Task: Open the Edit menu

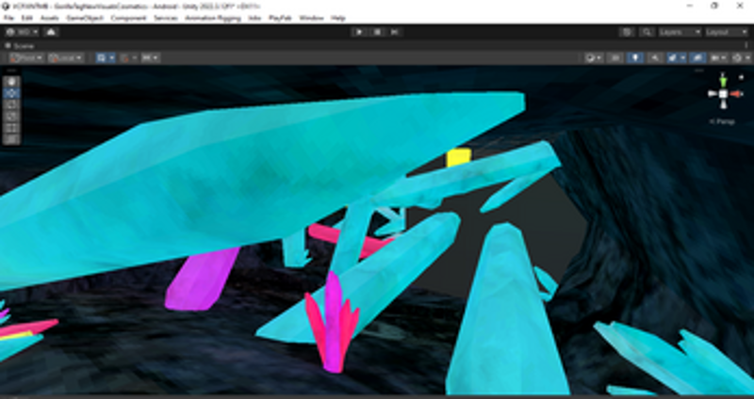Action: (27, 18)
